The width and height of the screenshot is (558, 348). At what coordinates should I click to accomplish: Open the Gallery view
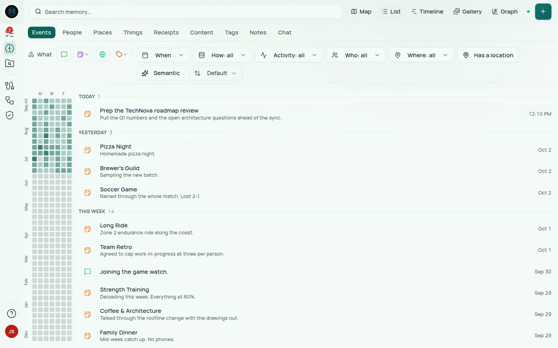coord(468,12)
